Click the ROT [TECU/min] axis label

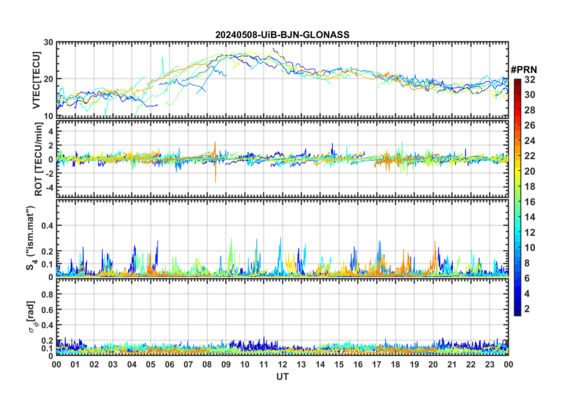[x=39, y=159]
